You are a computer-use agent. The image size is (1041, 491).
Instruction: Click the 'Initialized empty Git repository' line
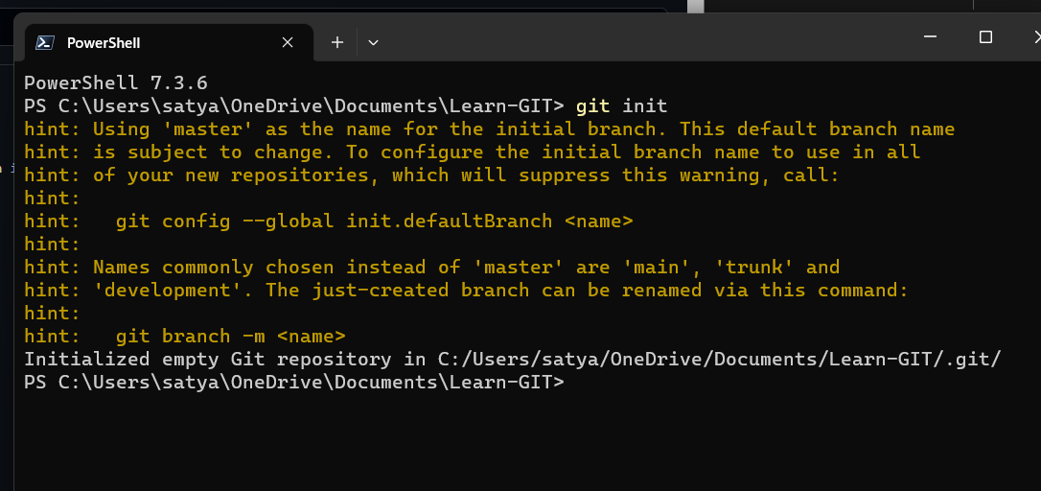513,360
